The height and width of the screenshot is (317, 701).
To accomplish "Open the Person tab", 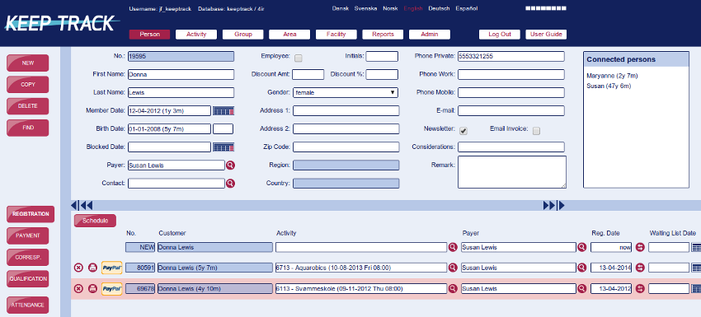I will [x=149, y=35].
